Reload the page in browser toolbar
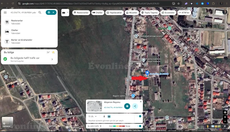The width and height of the screenshot is (230, 132). (13, 3)
